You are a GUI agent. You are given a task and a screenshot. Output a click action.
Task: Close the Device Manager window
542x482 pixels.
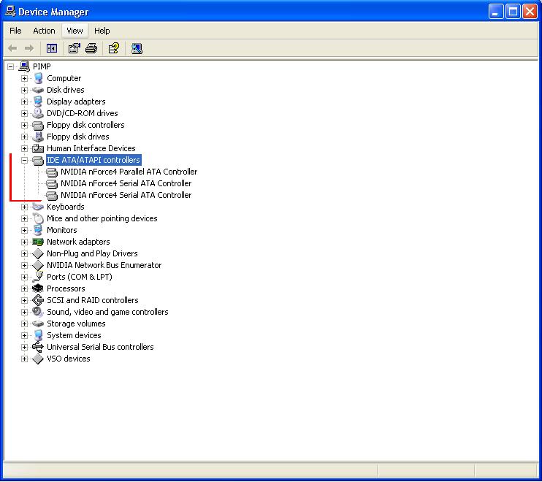coord(530,12)
